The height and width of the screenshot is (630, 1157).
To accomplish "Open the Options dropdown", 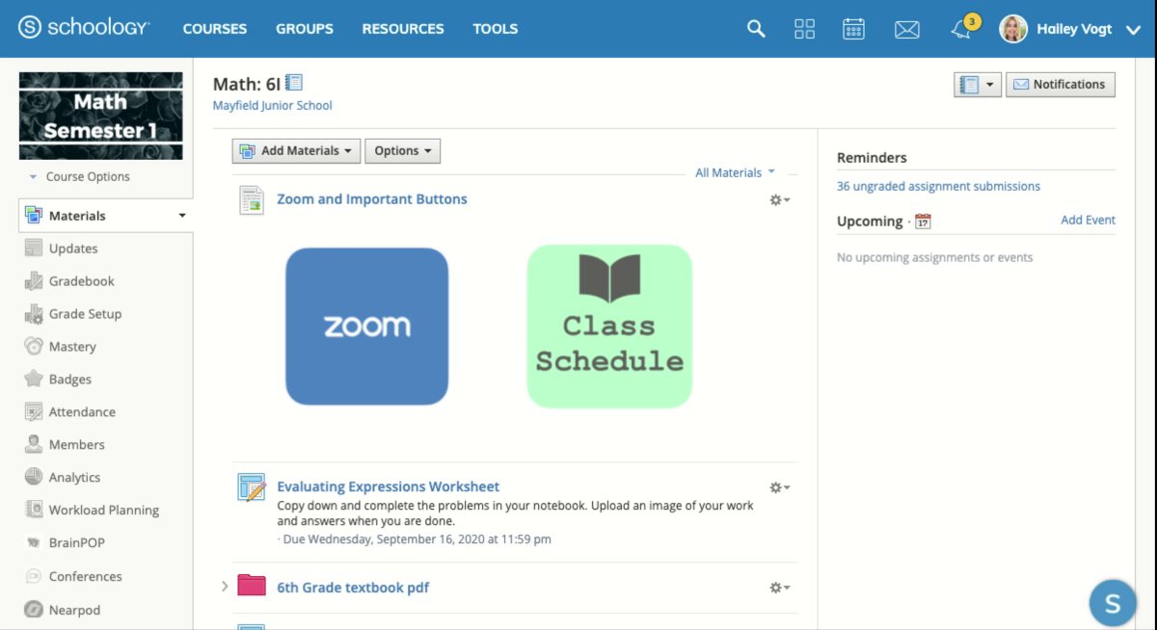I will coord(402,151).
